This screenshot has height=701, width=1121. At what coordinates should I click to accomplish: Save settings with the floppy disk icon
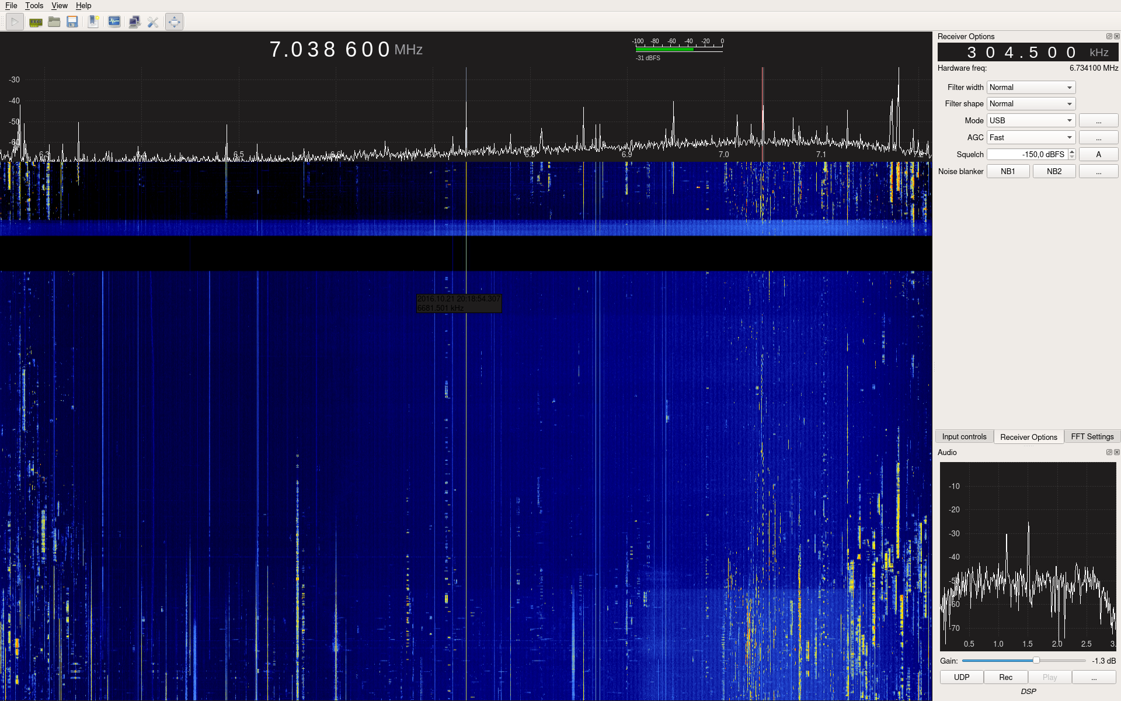(x=72, y=22)
